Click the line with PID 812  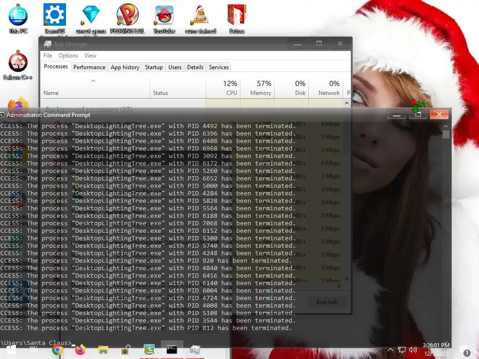pos(146,328)
